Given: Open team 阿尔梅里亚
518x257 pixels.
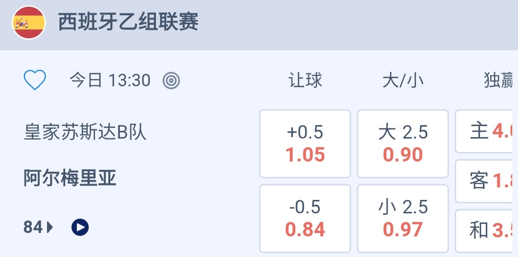Looking at the screenshot, I should click(x=70, y=179).
